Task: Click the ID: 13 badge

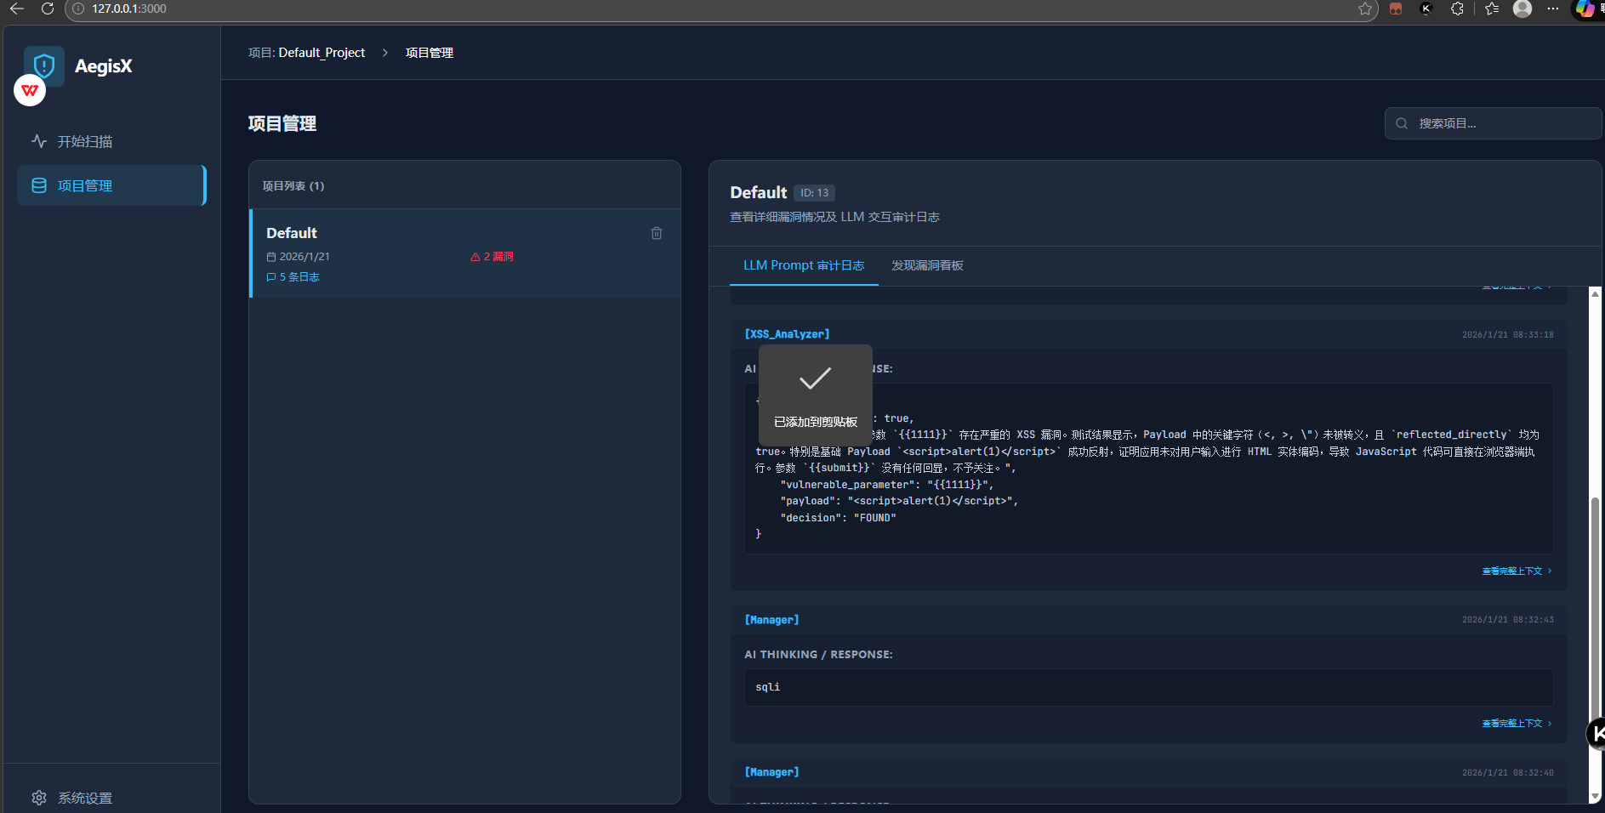Action: point(814,193)
